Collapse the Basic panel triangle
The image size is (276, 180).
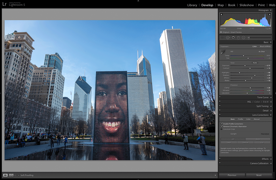pyautogui.click(x=271, y=42)
